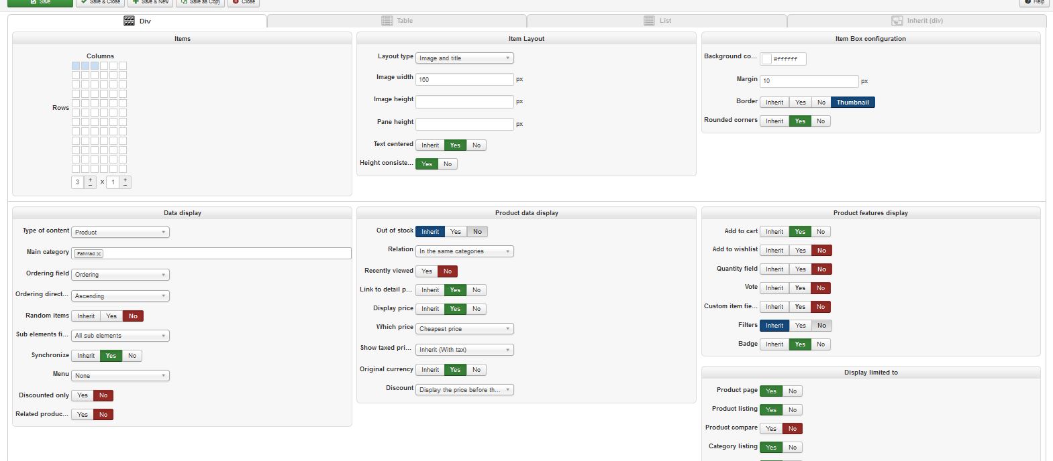1053x461 pixels.
Task: Set Recently viewed to Yes
Action: [427, 271]
